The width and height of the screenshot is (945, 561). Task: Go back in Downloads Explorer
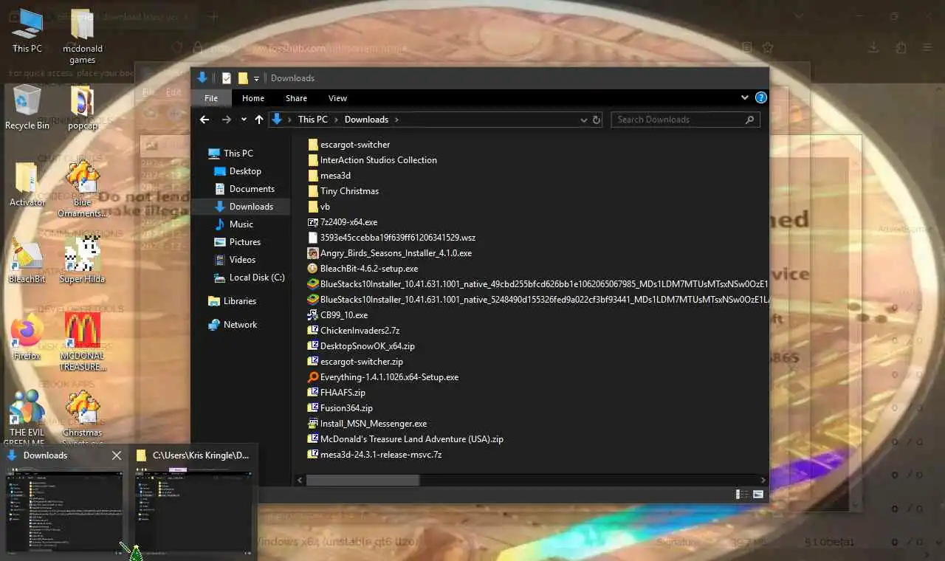click(x=205, y=120)
